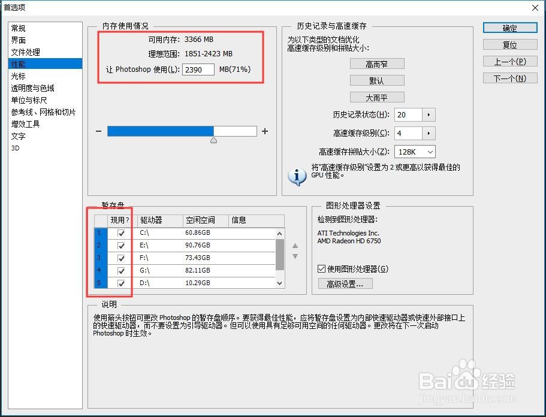Toggle scratch disk E:\ checkbox
The height and width of the screenshot is (417, 546).
(121, 246)
